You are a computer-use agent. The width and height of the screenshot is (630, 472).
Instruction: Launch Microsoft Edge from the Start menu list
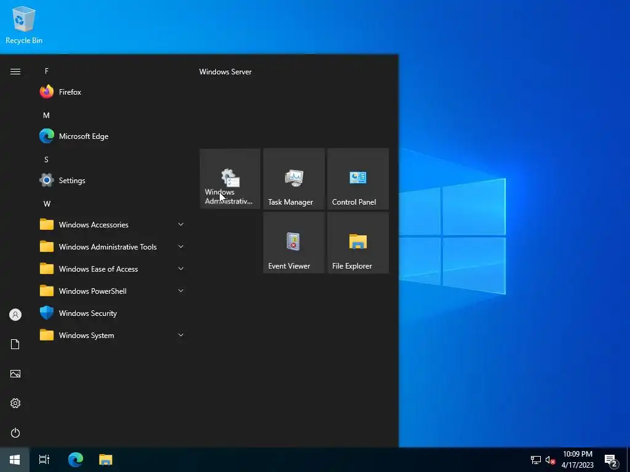pos(113,136)
